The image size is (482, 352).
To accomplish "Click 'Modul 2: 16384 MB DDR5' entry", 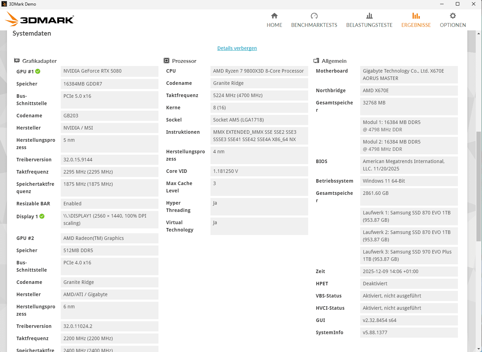I will [x=409, y=146].
